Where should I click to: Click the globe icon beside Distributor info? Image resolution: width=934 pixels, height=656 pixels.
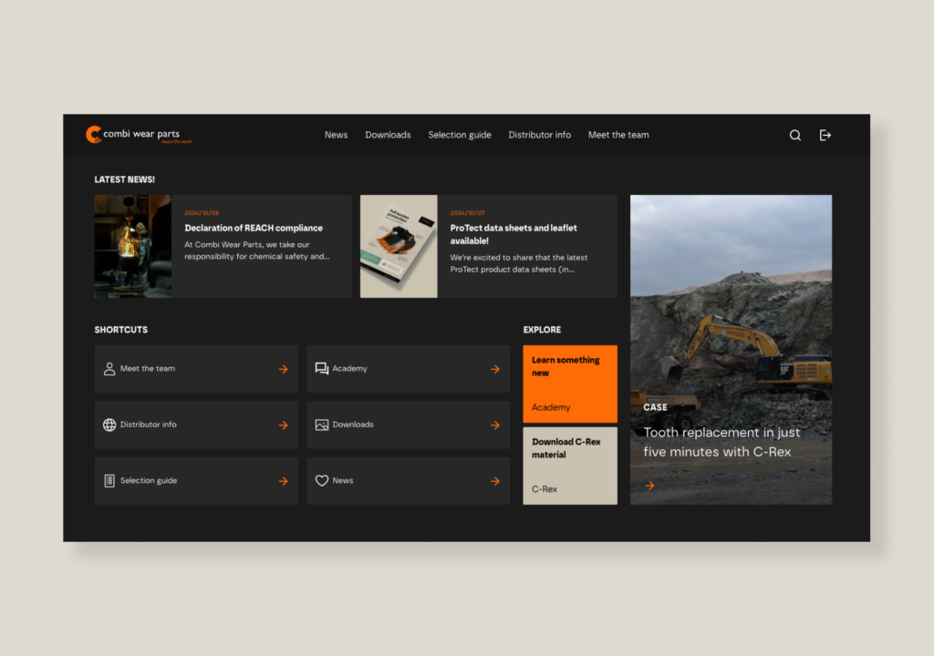coord(109,425)
